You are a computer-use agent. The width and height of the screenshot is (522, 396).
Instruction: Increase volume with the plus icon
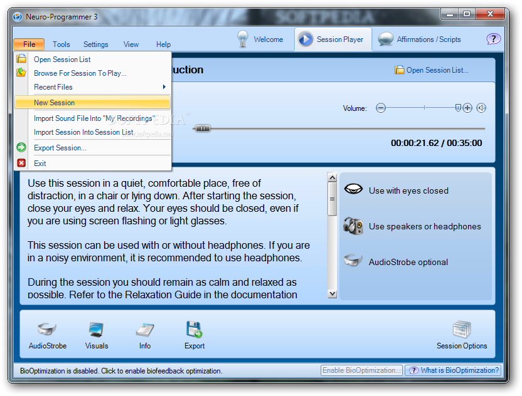pyautogui.click(x=467, y=108)
